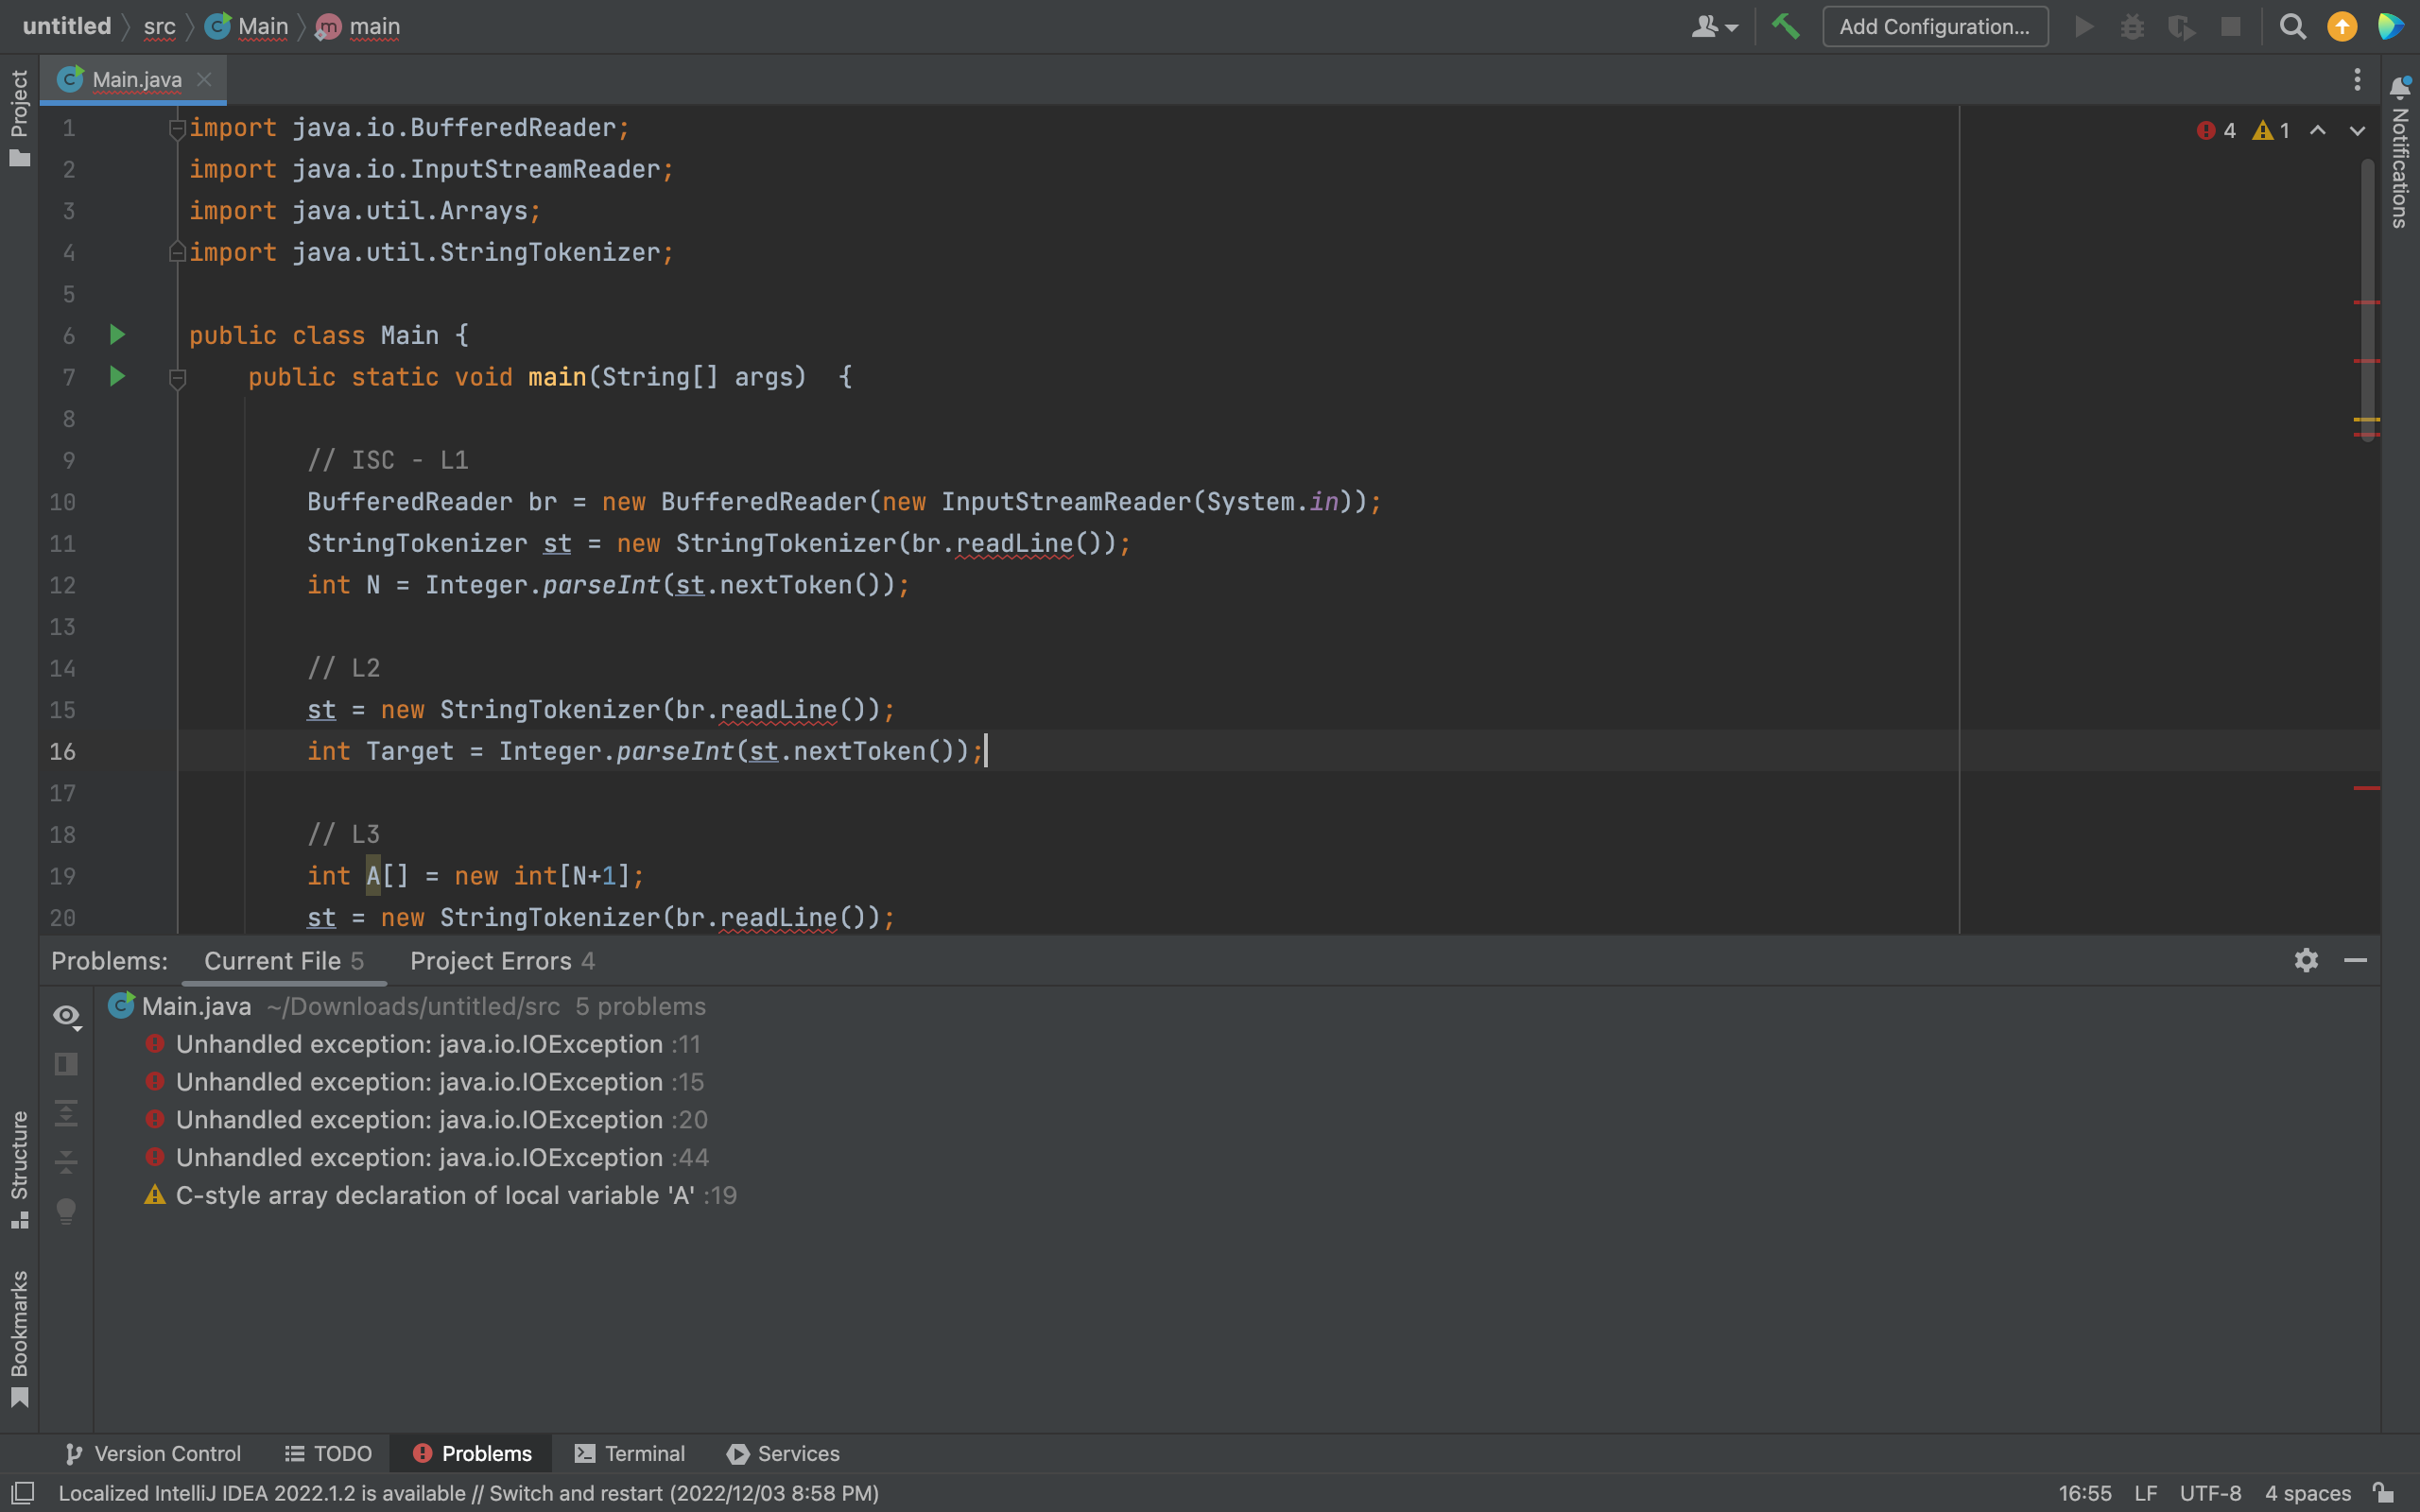Open the code-with-me user dropdown
Screen dimensions: 2420x1512
click(1714, 27)
